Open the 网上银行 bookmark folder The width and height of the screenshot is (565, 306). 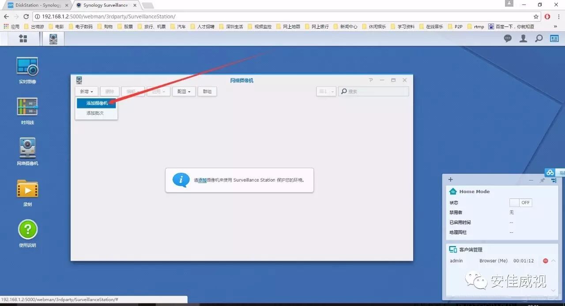point(316,26)
